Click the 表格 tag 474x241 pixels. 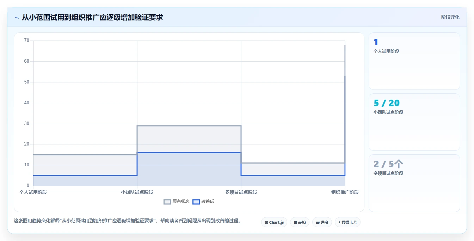coord(300,222)
